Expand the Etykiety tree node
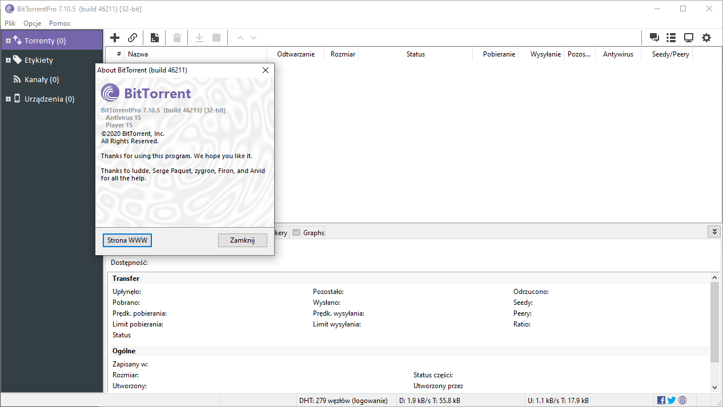723x407 pixels. [x=8, y=61]
